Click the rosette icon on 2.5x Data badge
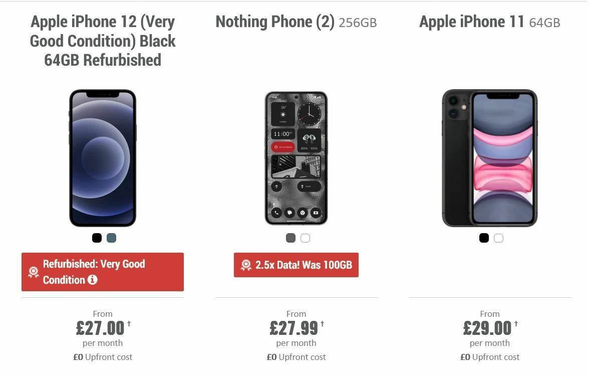Image resolution: width=589 pixels, height=375 pixels. coord(245,265)
